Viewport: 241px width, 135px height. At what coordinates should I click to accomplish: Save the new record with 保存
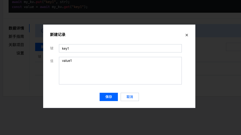coord(109,97)
